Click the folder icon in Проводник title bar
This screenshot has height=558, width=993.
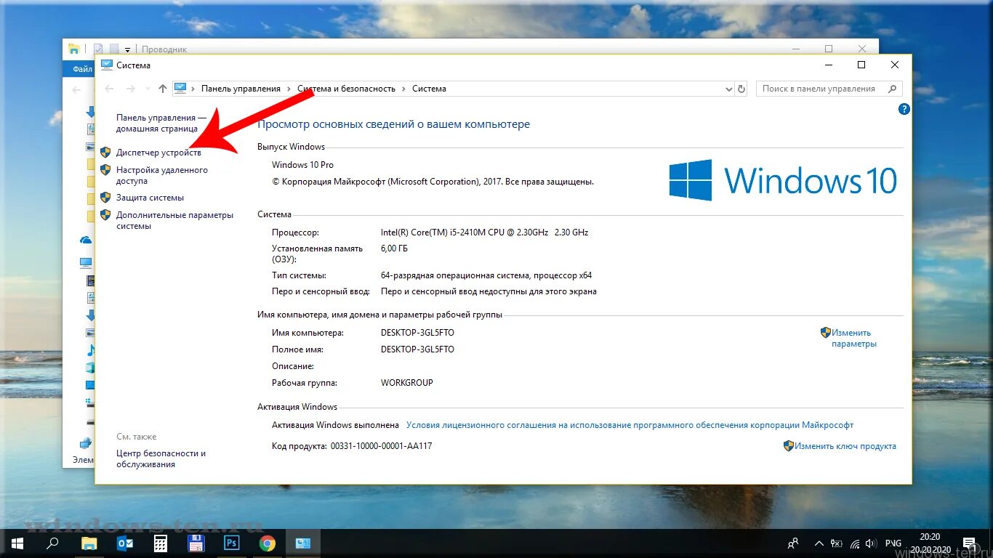point(73,49)
